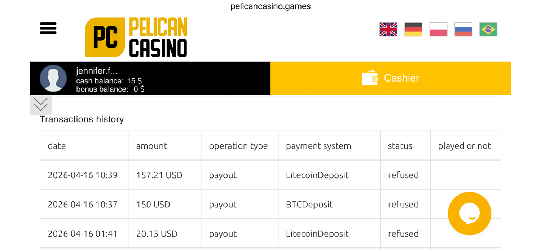Image resolution: width=541 pixels, height=250 pixels.
Task: Switch language to English flag
Action: (388, 30)
